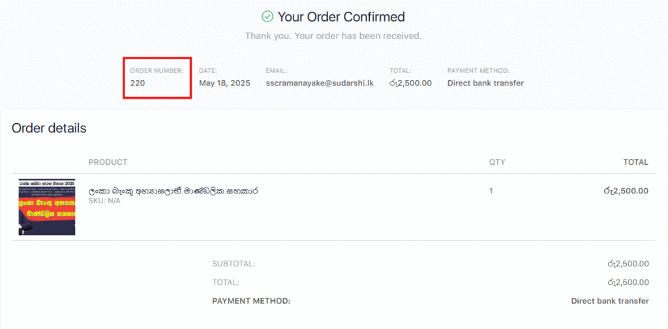Click the Sinhala product name link
Screen dimensions: 668x329
click(174, 191)
